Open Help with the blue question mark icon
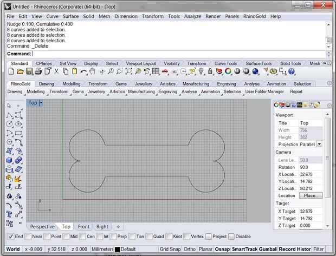Image resolution: width=336 pixels, height=256 pixels. [x=292, y=71]
